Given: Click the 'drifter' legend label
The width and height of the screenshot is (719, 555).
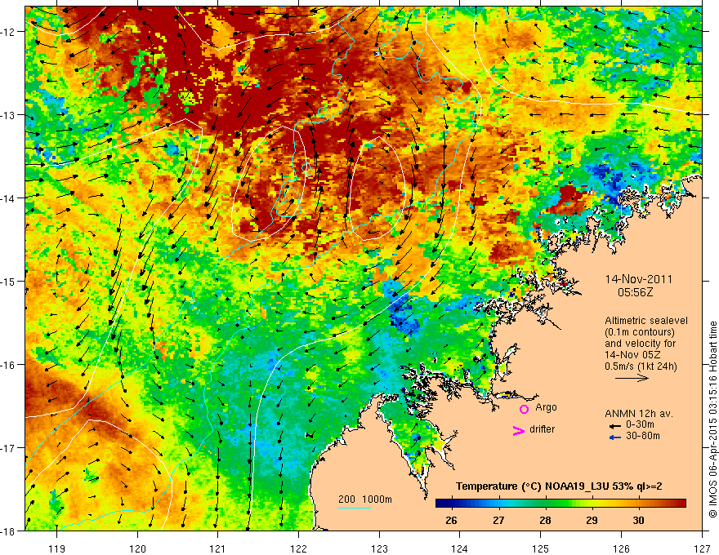Looking at the screenshot, I should tap(542, 429).
